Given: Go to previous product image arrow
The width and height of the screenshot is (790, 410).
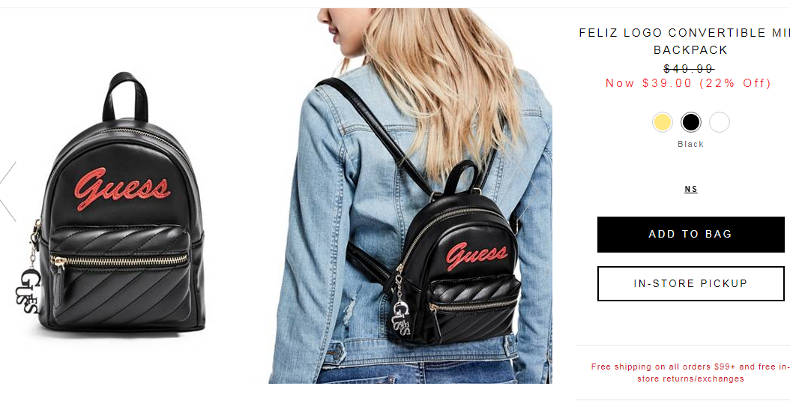Looking at the screenshot, I should click(8, 191).
